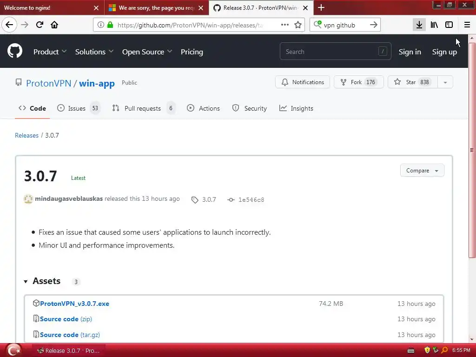The height and width of the screenshot is (357, 476).
Task: Open a new browser tab with plus
Action: (x=321, y=7)
